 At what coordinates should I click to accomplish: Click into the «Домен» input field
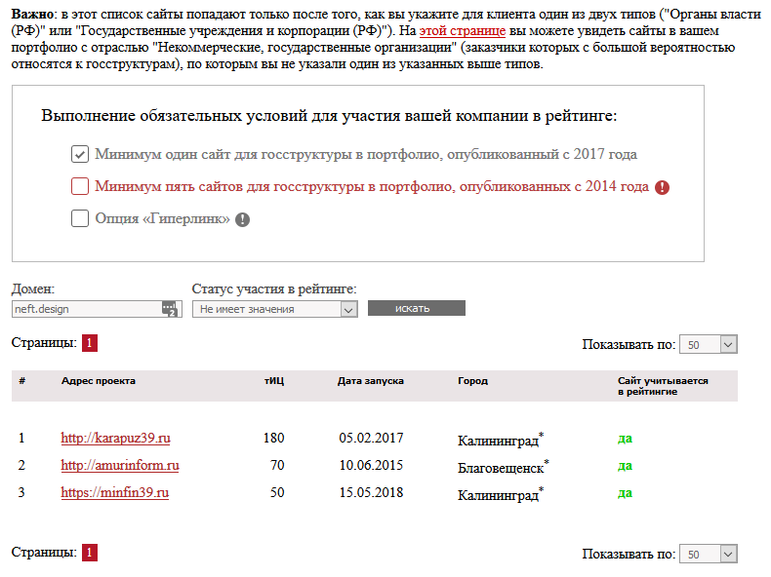(x=86, y=309)
